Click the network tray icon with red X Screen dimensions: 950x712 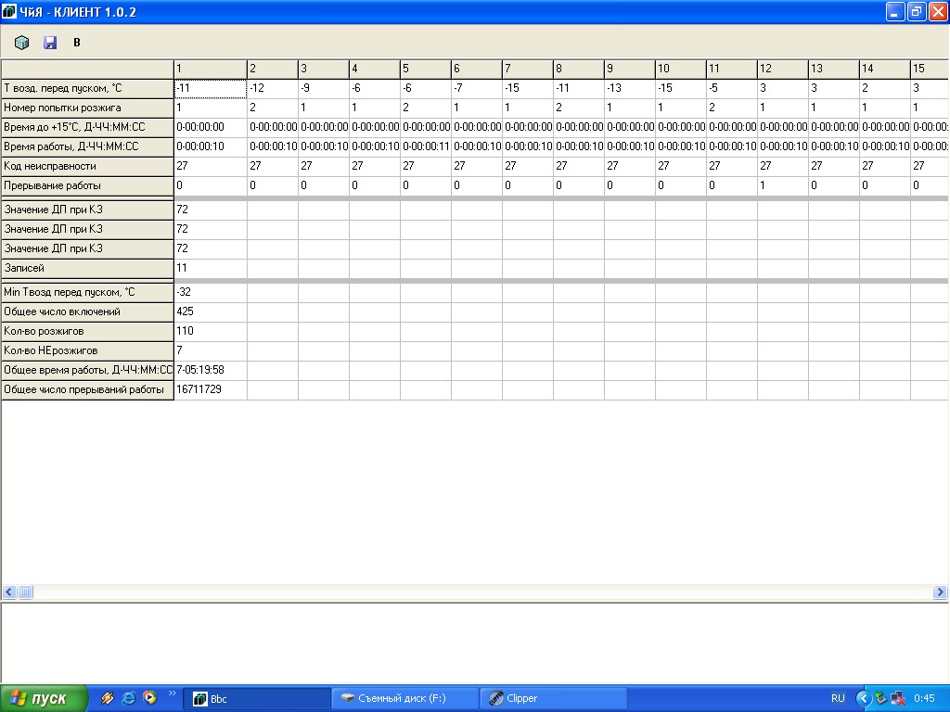click(x=898, y=699)
